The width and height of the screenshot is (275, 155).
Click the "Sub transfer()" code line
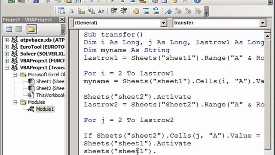113,34
